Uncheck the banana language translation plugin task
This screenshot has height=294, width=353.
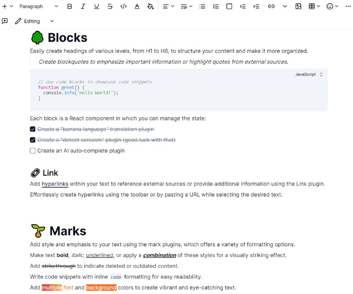click(x=33, y=129)
